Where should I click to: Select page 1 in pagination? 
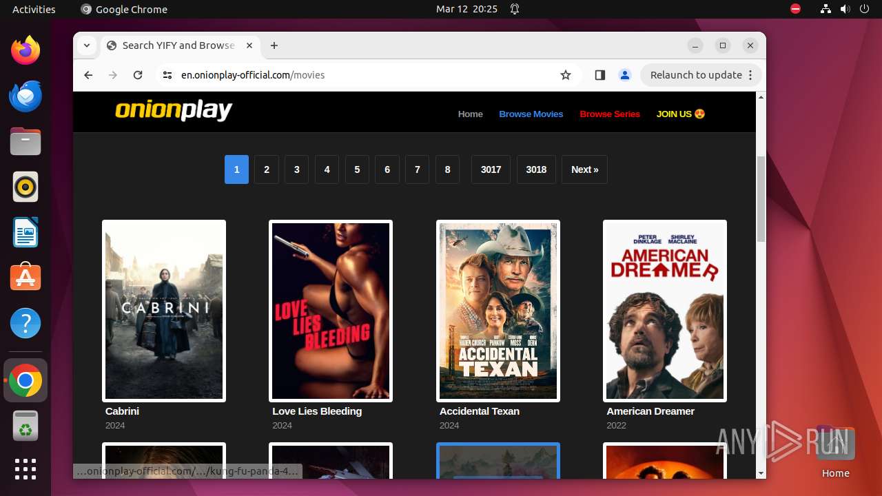point(236,169)
